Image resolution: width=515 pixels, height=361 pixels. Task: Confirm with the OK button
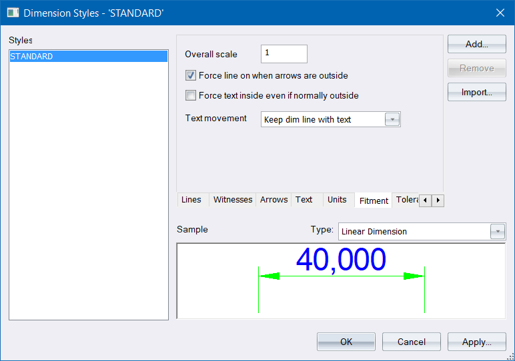point(346,342)
